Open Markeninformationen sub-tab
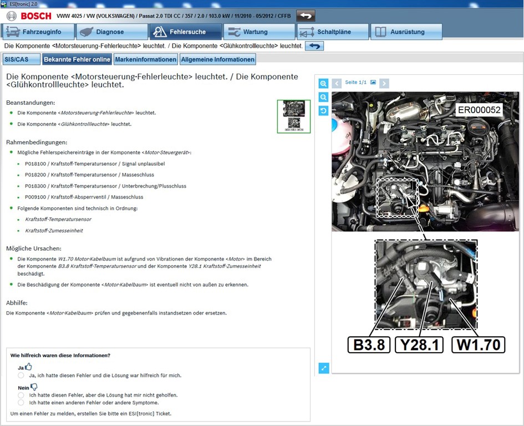Viewport: 524px width, 426px height. tap(145, 59)
